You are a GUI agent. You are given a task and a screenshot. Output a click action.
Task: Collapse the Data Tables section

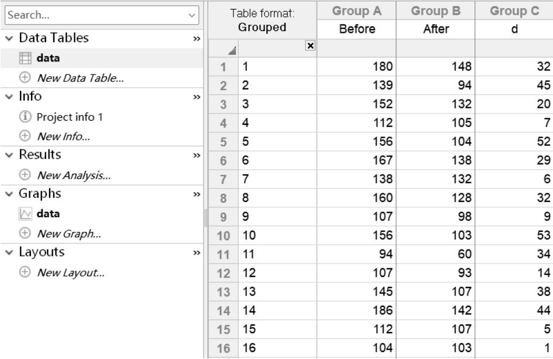click(7, 39)
